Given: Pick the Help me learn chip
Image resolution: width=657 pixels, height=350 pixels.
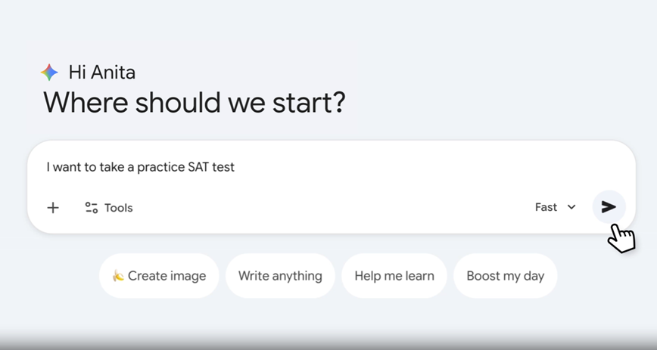Looking at the screenshot, I should click(x=394, y=276).
